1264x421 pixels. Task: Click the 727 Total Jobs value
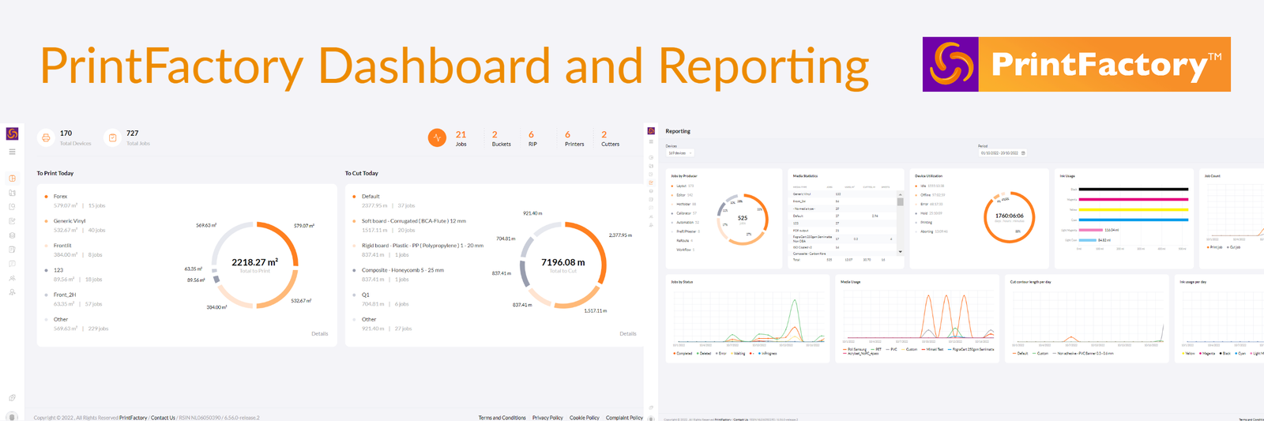tap(132, 133)
